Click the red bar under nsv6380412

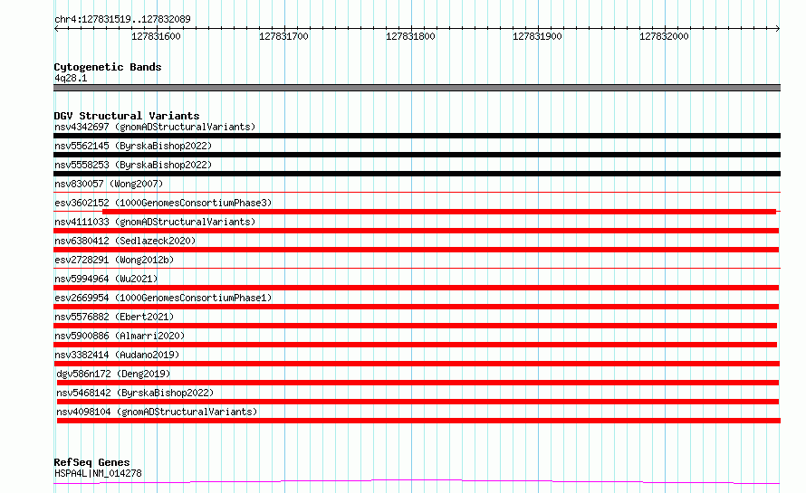[417, 250]
